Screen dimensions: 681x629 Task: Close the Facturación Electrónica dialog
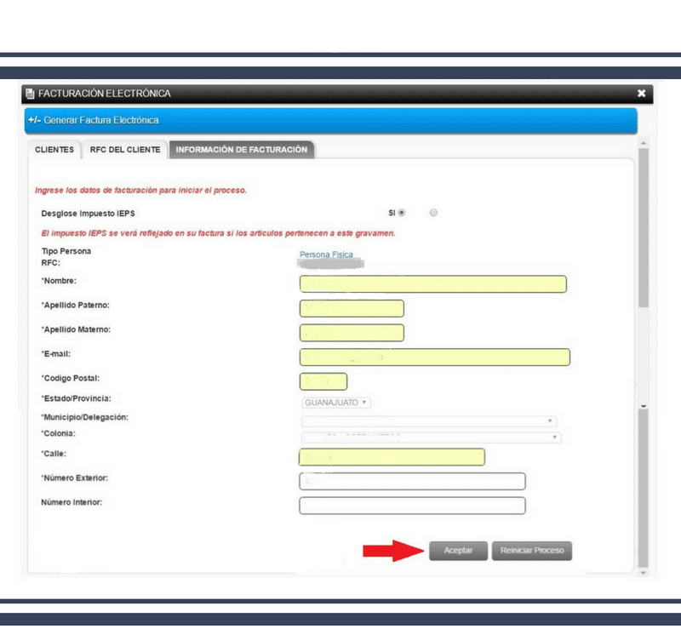click(641, 93)
